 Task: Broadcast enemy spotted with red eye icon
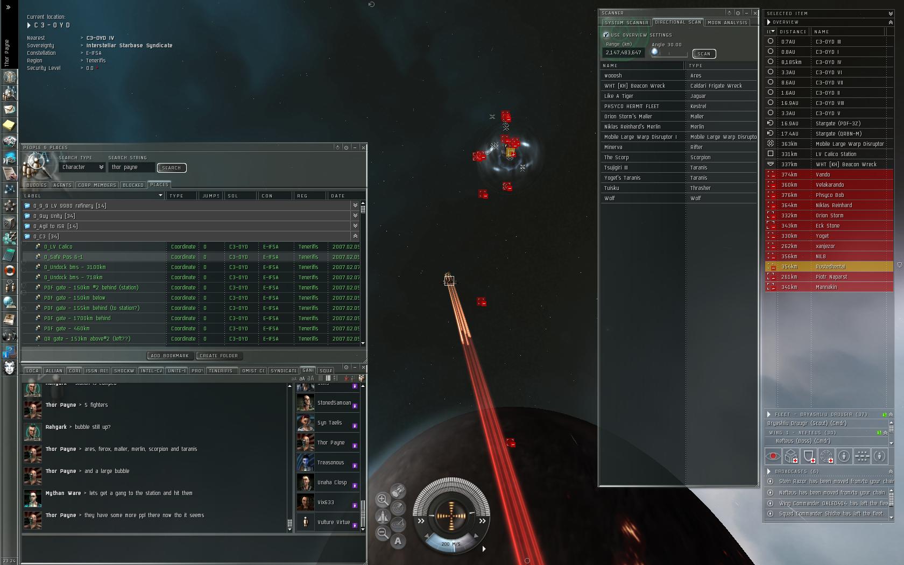pos(773,456)
